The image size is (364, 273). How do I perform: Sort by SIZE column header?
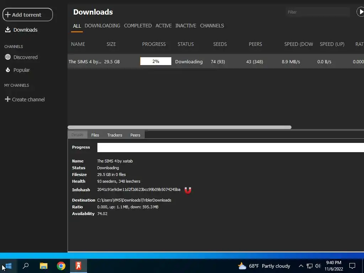[111, 44]
